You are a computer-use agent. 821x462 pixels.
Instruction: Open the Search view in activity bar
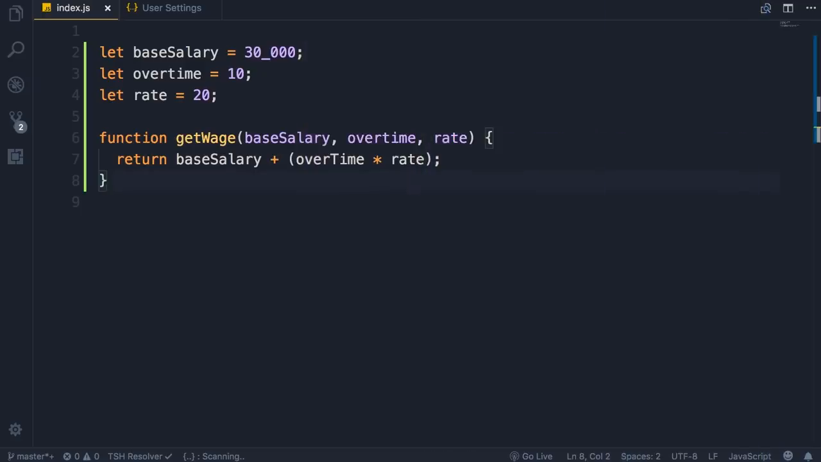(x=16, y=49)
